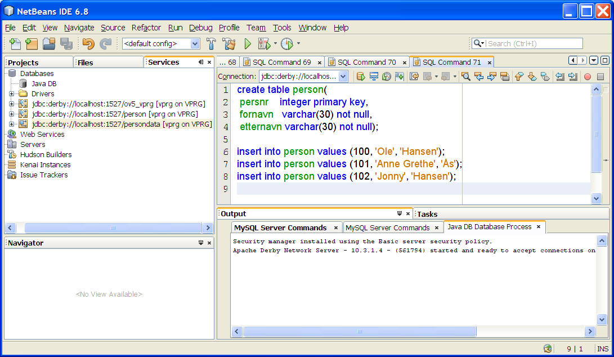Expand the localhost:1527/person connection node
The height and width of the screenshot is (357, 614).
[x=11, y=114]
